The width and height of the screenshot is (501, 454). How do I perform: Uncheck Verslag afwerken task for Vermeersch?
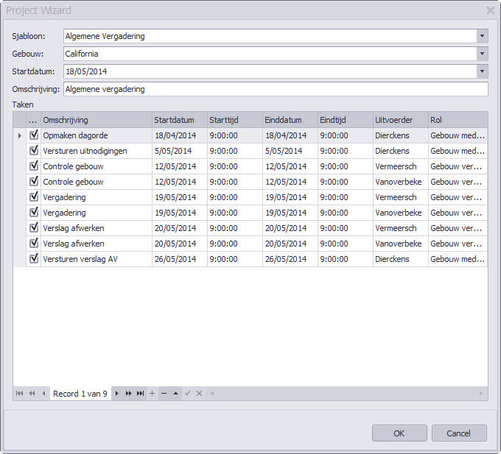(x=34, y=228)
